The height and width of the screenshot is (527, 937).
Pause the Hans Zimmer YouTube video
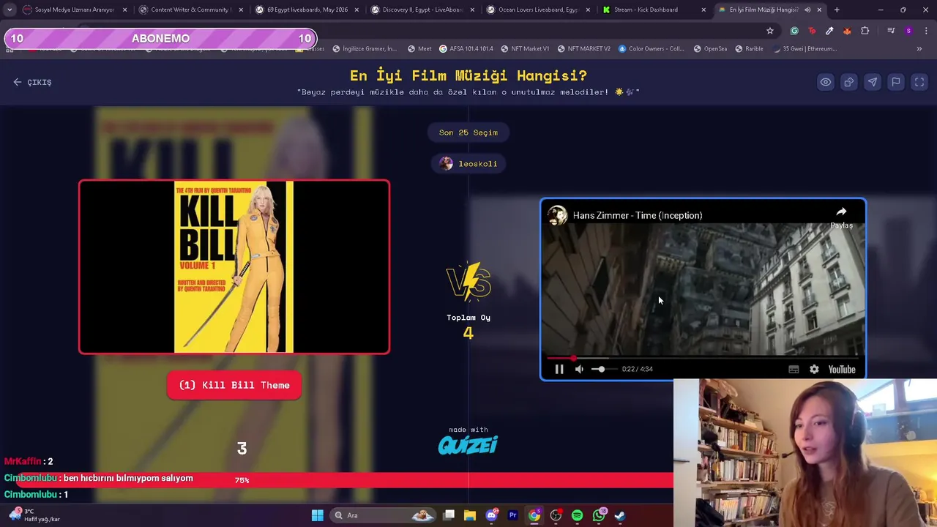pos(559,370)
